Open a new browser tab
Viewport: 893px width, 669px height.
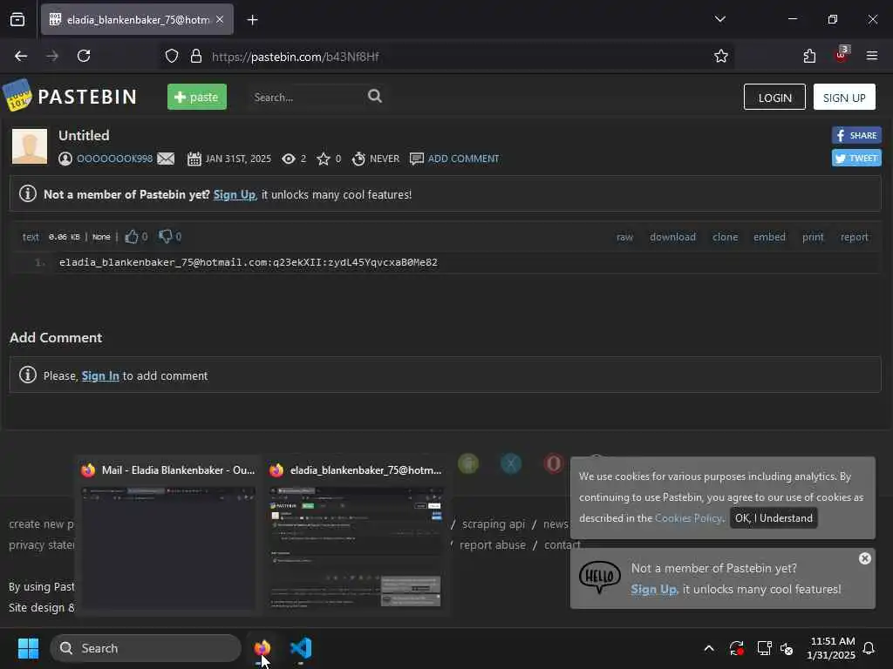pos(252,20)
